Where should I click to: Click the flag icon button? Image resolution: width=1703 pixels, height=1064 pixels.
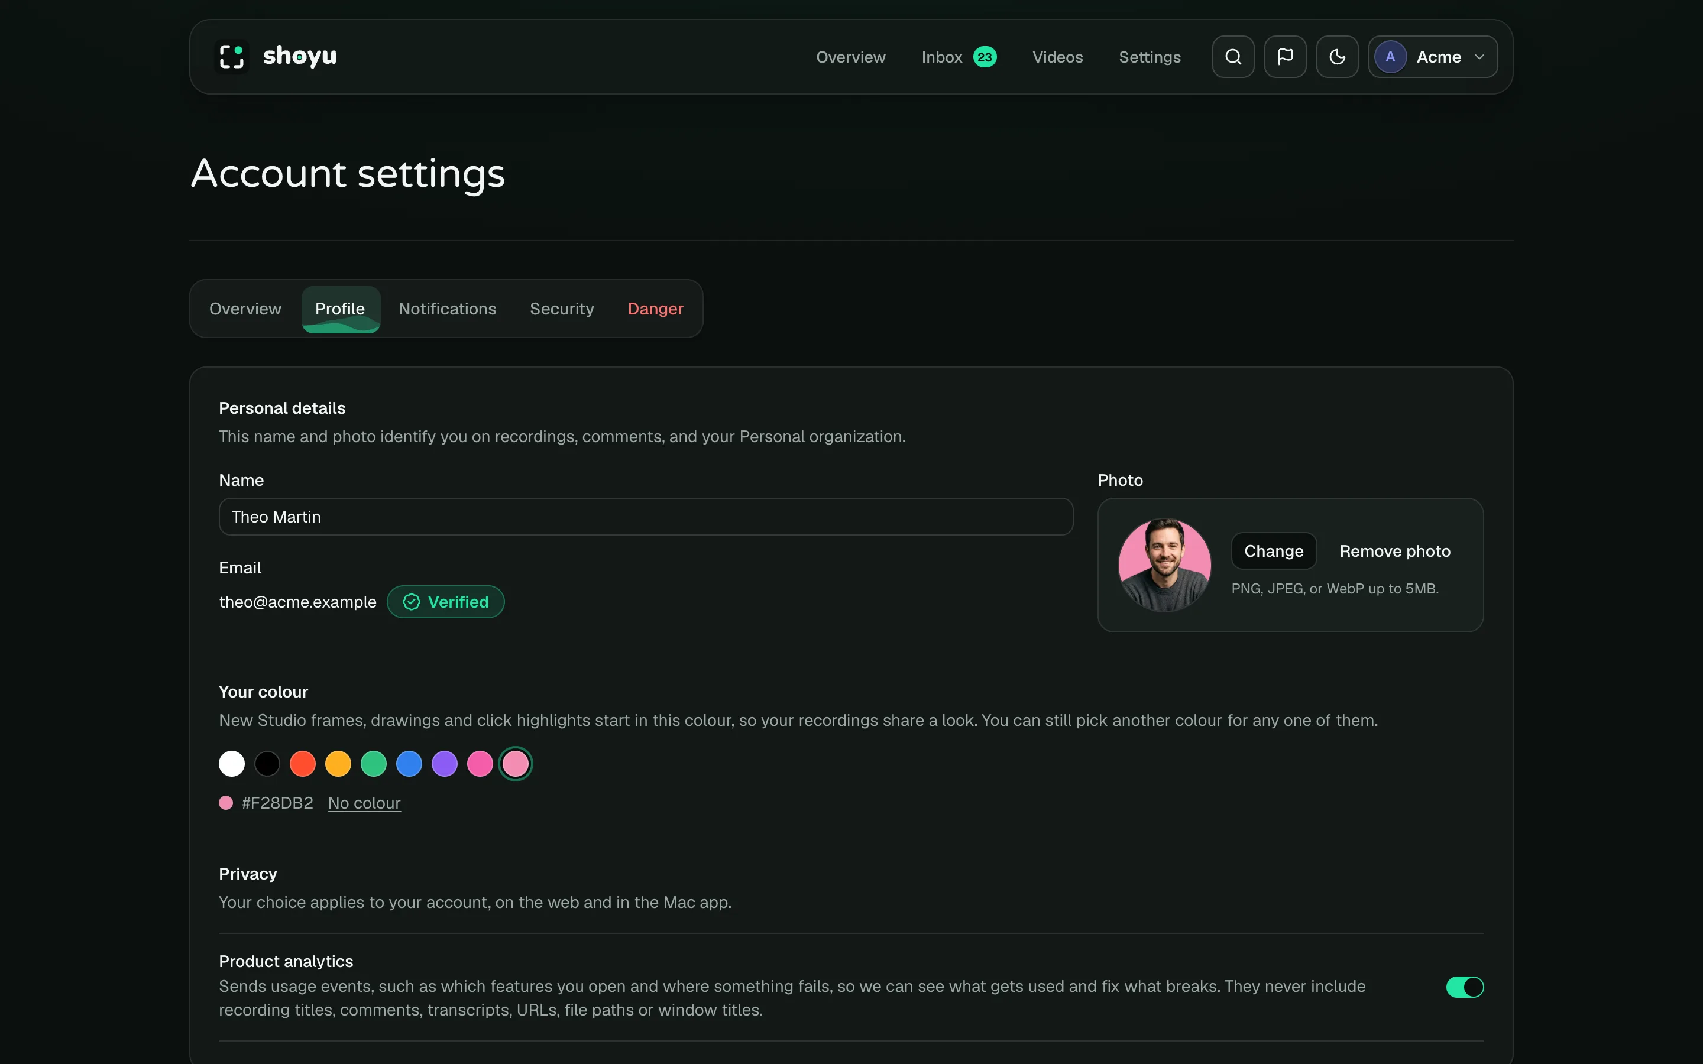click(1285, 57)
